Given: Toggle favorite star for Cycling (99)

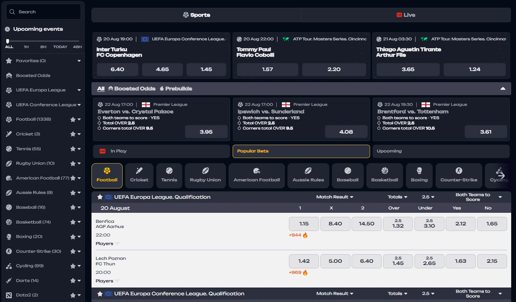Looking at the screenshot, I should (73, 266).
